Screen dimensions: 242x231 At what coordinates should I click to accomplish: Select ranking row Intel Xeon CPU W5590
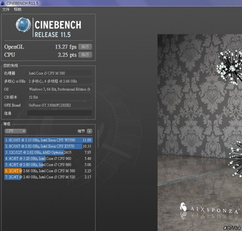point(48,140)
